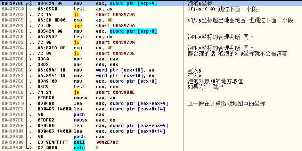Click mov word ptr [ecx+1A], dx
The height and width of the screenshot is (151, 302).
click(114, 76)
